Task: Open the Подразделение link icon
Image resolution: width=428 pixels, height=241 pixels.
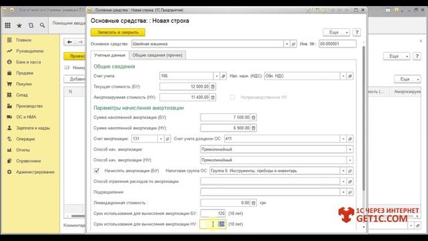Action: (350, 192)
